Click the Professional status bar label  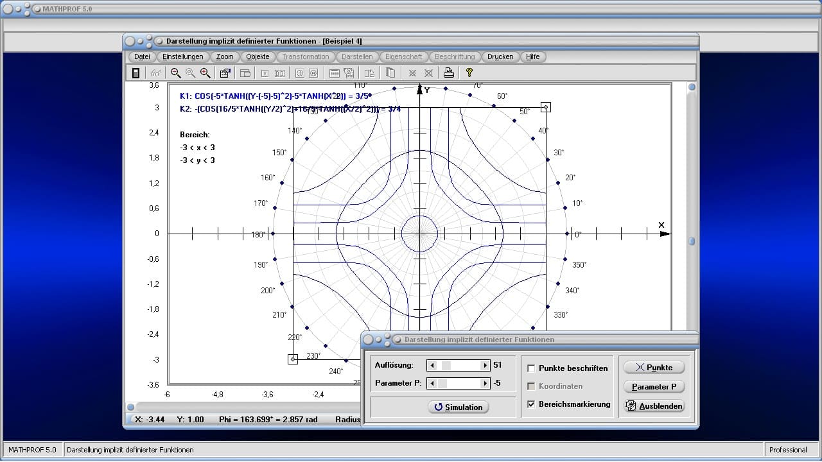tap(788, 450)
